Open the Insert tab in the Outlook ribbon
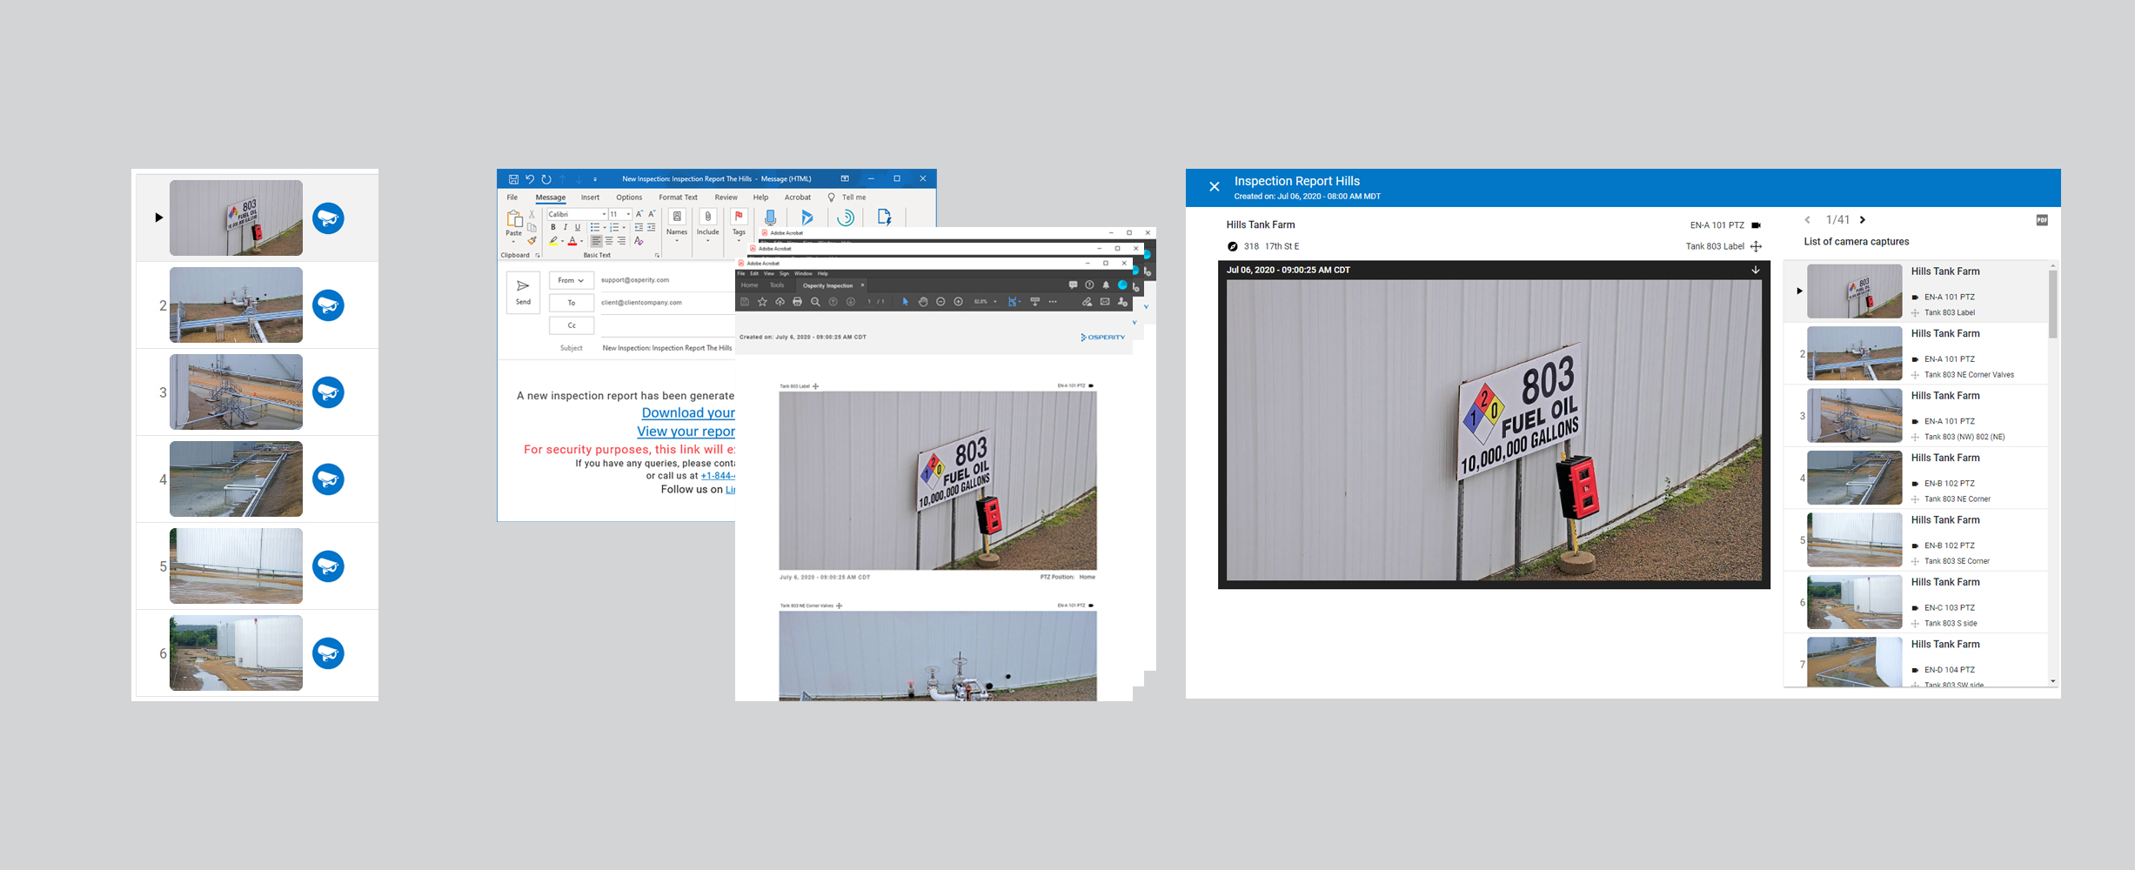2135x870 pixels. click(x=590, y=197)
